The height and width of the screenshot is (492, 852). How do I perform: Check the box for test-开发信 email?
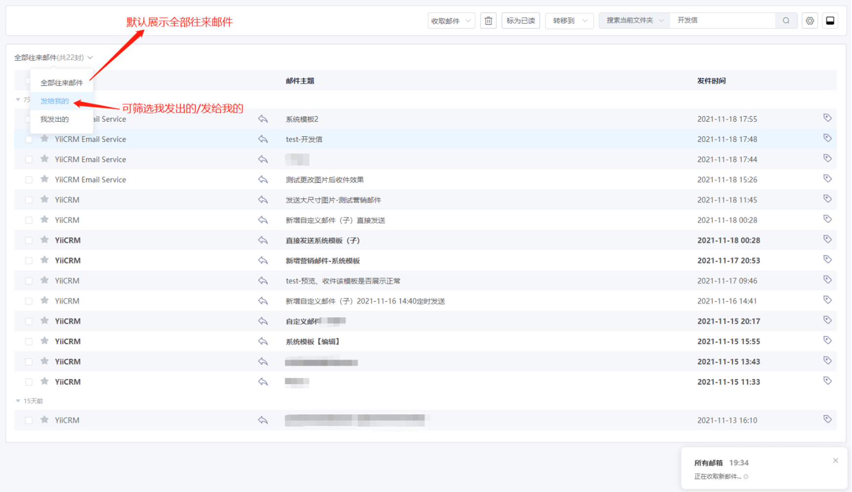tap(29, 139)
